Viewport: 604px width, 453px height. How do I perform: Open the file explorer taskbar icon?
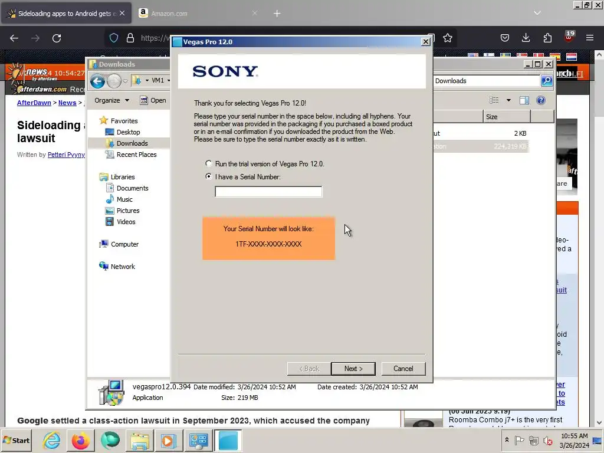click(139, 440)
